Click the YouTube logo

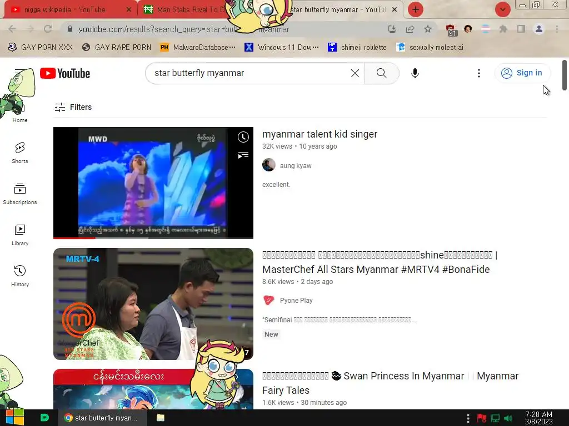65,74
